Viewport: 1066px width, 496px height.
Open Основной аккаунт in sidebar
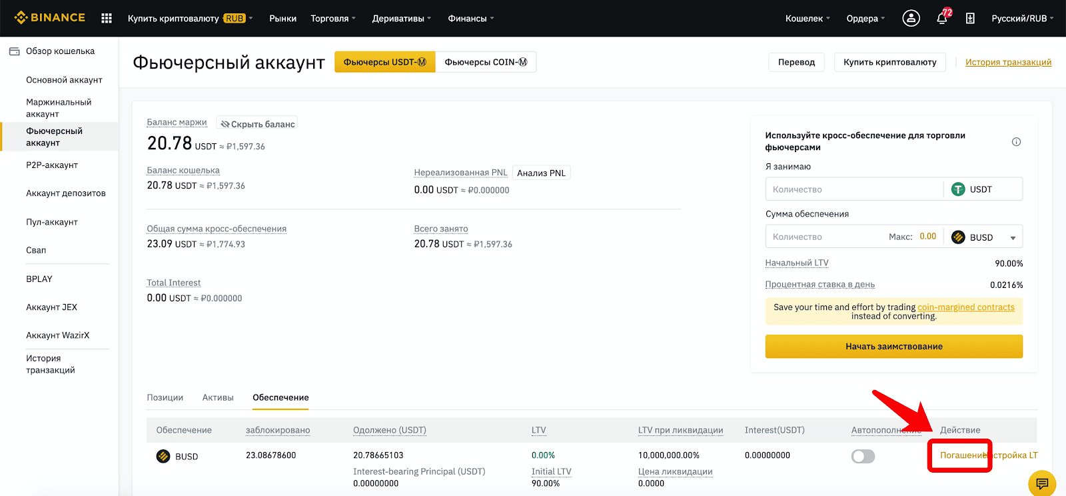coord(64,80)
